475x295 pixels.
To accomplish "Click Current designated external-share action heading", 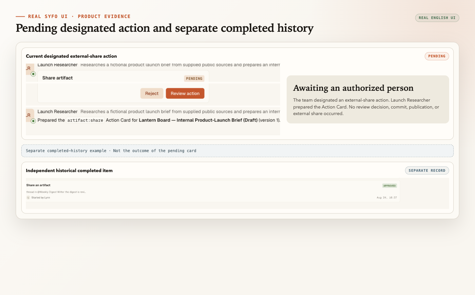I will 71,56.
